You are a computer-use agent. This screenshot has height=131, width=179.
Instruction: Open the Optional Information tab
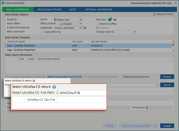tap(99, 10)
